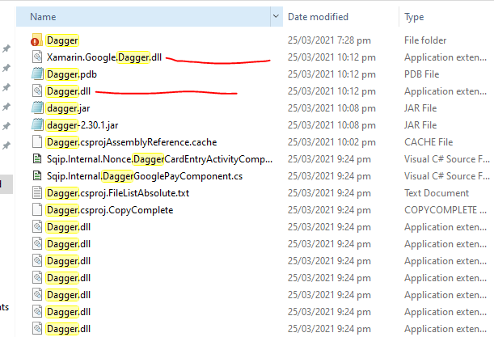Select the Sqip.Internal.DaggerGooglePayComponent.cs file icon

[x=37, y=176]
